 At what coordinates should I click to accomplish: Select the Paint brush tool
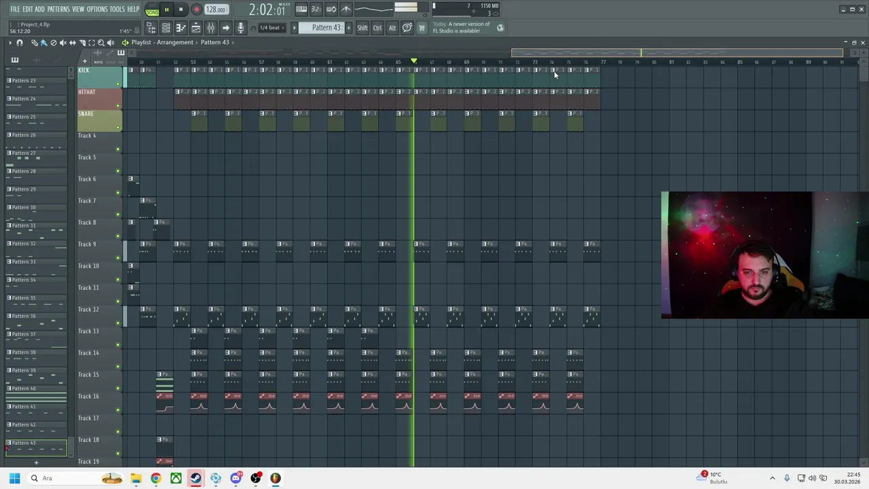tap(44, 43)
